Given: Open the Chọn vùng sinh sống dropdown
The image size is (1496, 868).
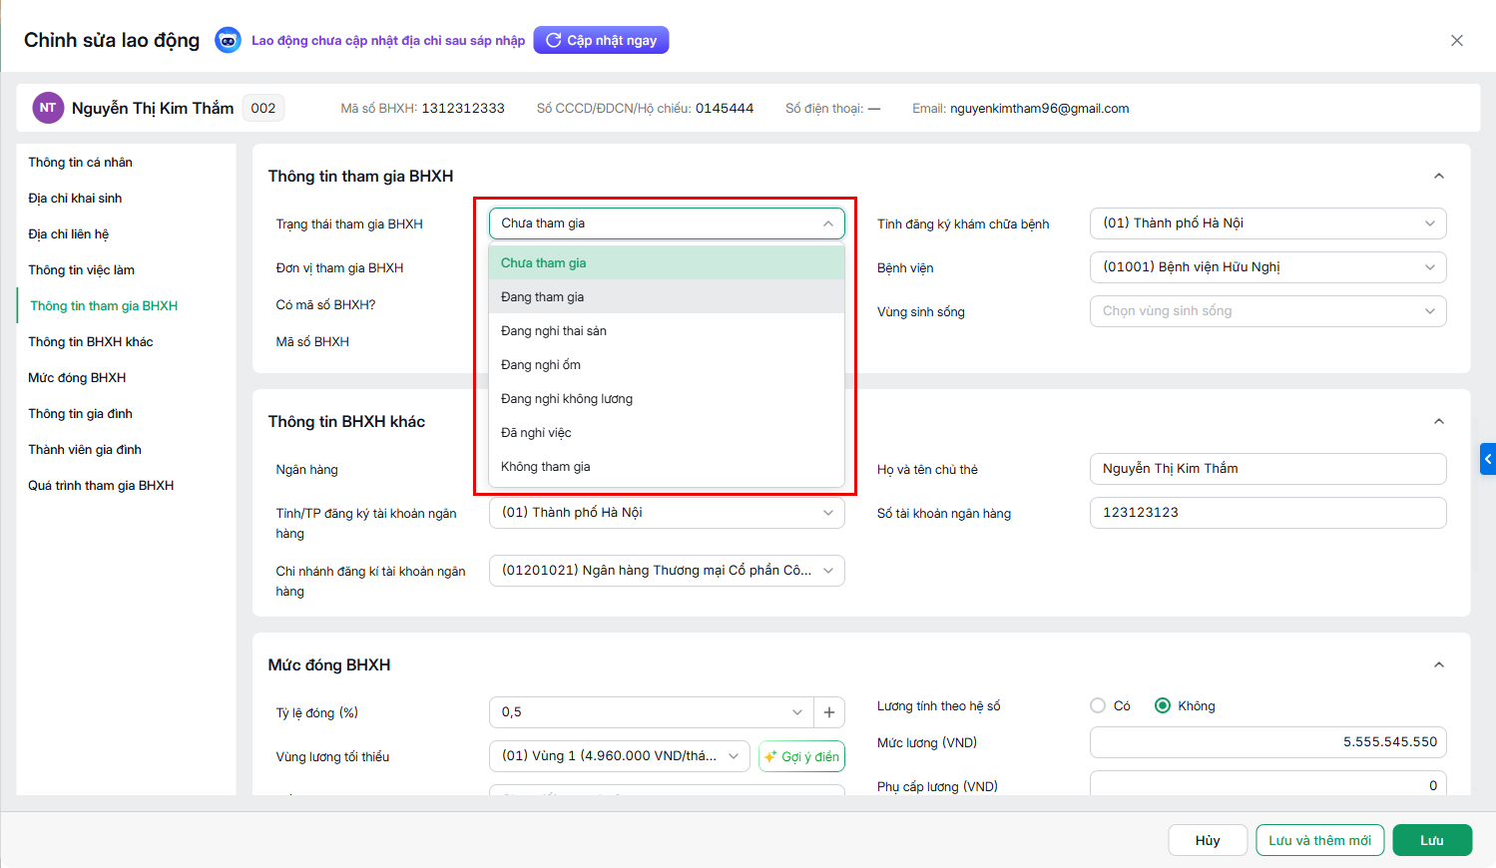Looking at the screenshot, I should 1267,311.
